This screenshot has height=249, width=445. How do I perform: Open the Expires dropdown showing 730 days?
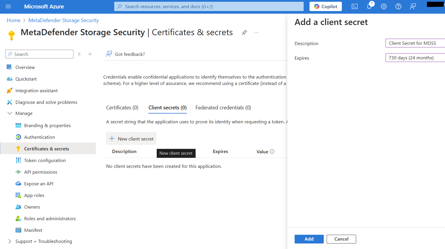pos(415,58)
